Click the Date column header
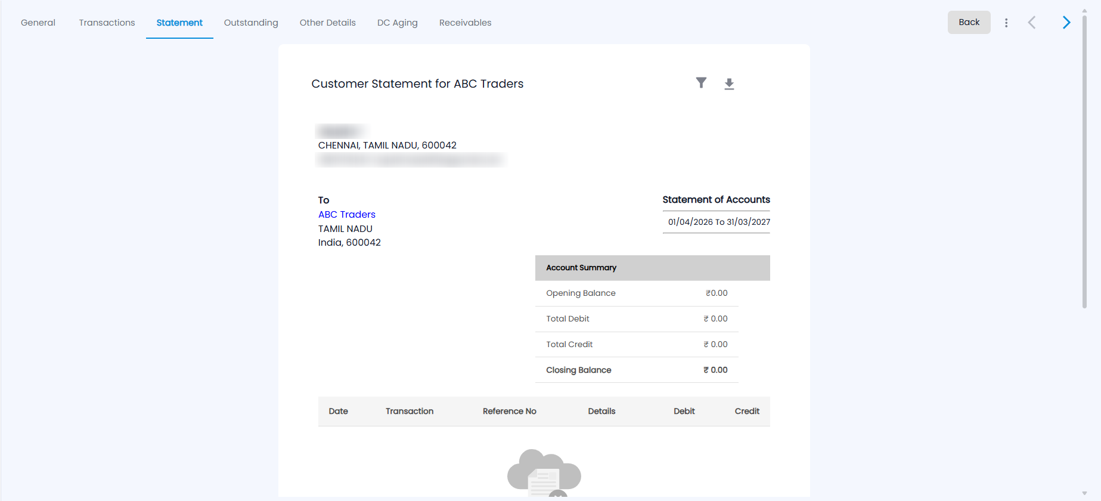Viewport: 1101px width, 501px height. [339, 412]
